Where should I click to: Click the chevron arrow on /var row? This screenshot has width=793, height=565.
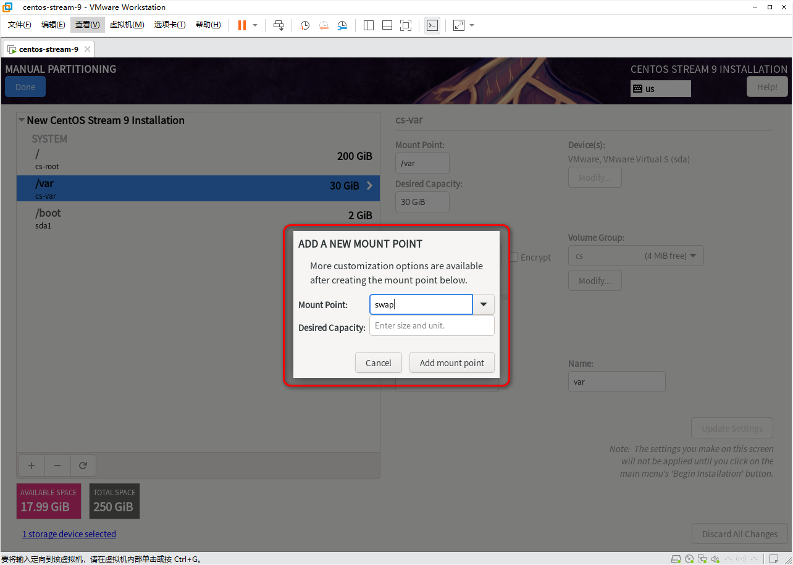click(369, 185)
